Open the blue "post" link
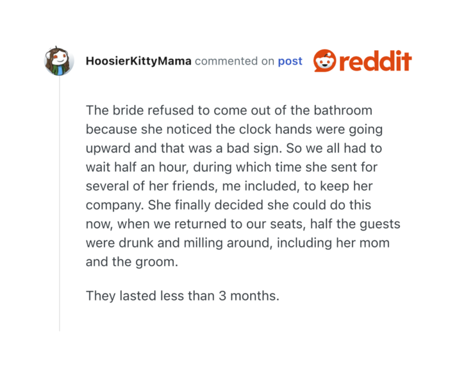The height and width of the screenshot is (384, 459). [290, 62]
